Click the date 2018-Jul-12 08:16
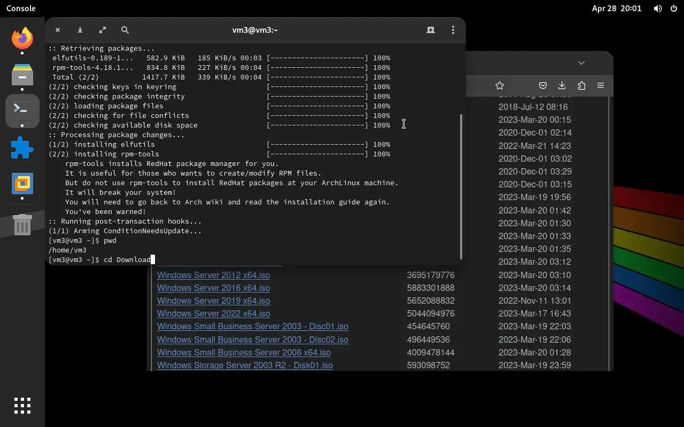Viewport: 684px width, 427px height. [533, 107]
